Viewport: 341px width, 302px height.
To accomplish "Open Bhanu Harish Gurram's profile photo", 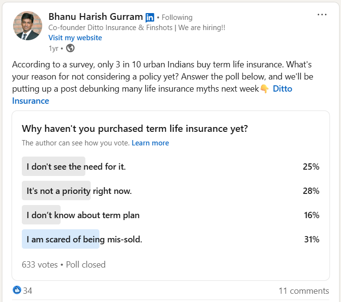I will pyautogui.click(x=27, y=26).
